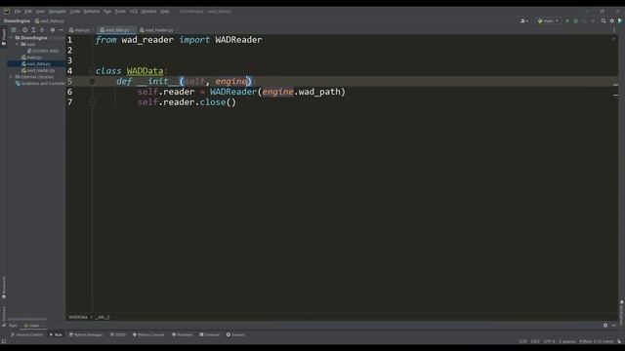
Task: Open Terminal tool window
Action: (x=210, y=335)
